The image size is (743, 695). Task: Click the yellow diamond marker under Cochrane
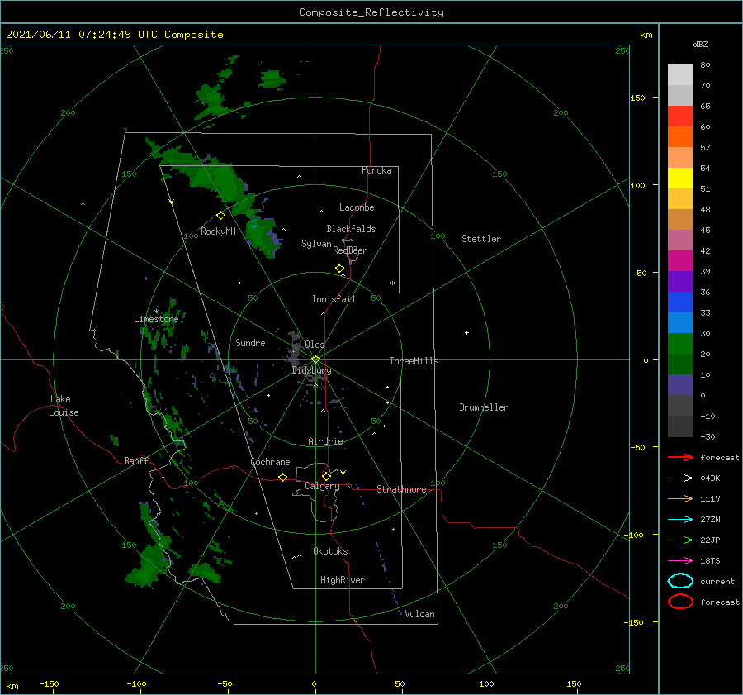(282, 478)
